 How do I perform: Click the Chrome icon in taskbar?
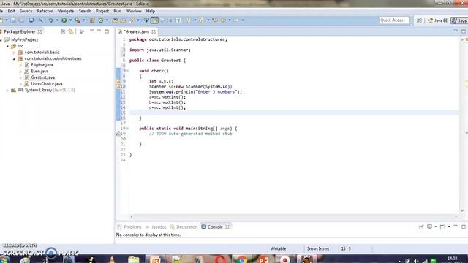[x=241, y=259]
